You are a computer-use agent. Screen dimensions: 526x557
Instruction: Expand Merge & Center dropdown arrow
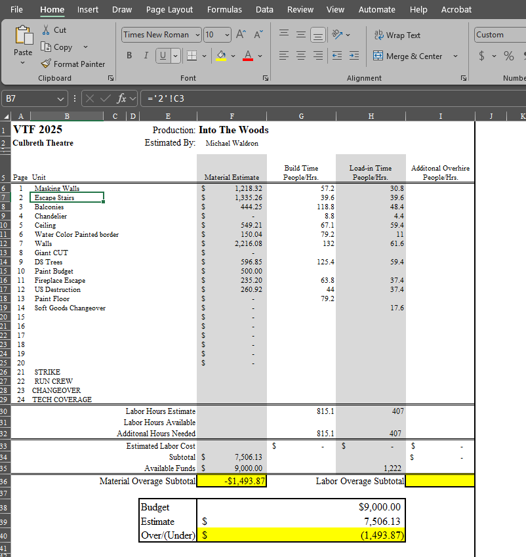455,56
